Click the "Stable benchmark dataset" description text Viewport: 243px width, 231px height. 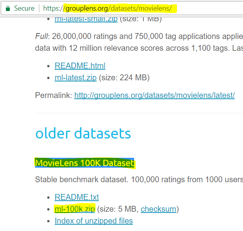(139, 179)
